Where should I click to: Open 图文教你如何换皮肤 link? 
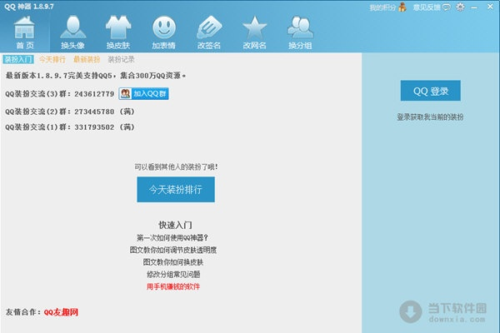(x=173, y=262)
